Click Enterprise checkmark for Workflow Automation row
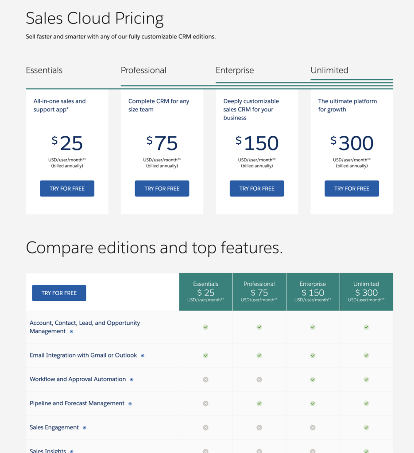This screenshot has height=453, width=414. 313,379
